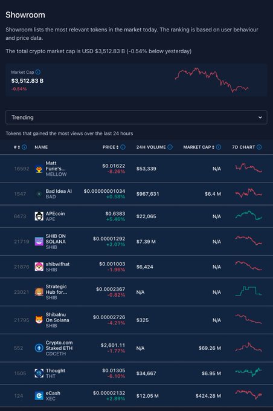Open the Thought token link
This screenshot has width=273, height=411.
tap(56, 374)
